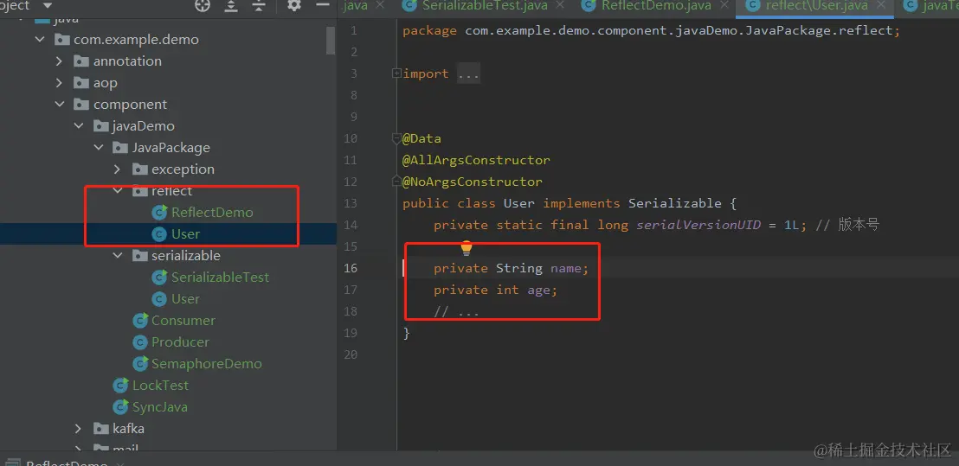Click line number 16 in the gutter

tap(351, 268)
